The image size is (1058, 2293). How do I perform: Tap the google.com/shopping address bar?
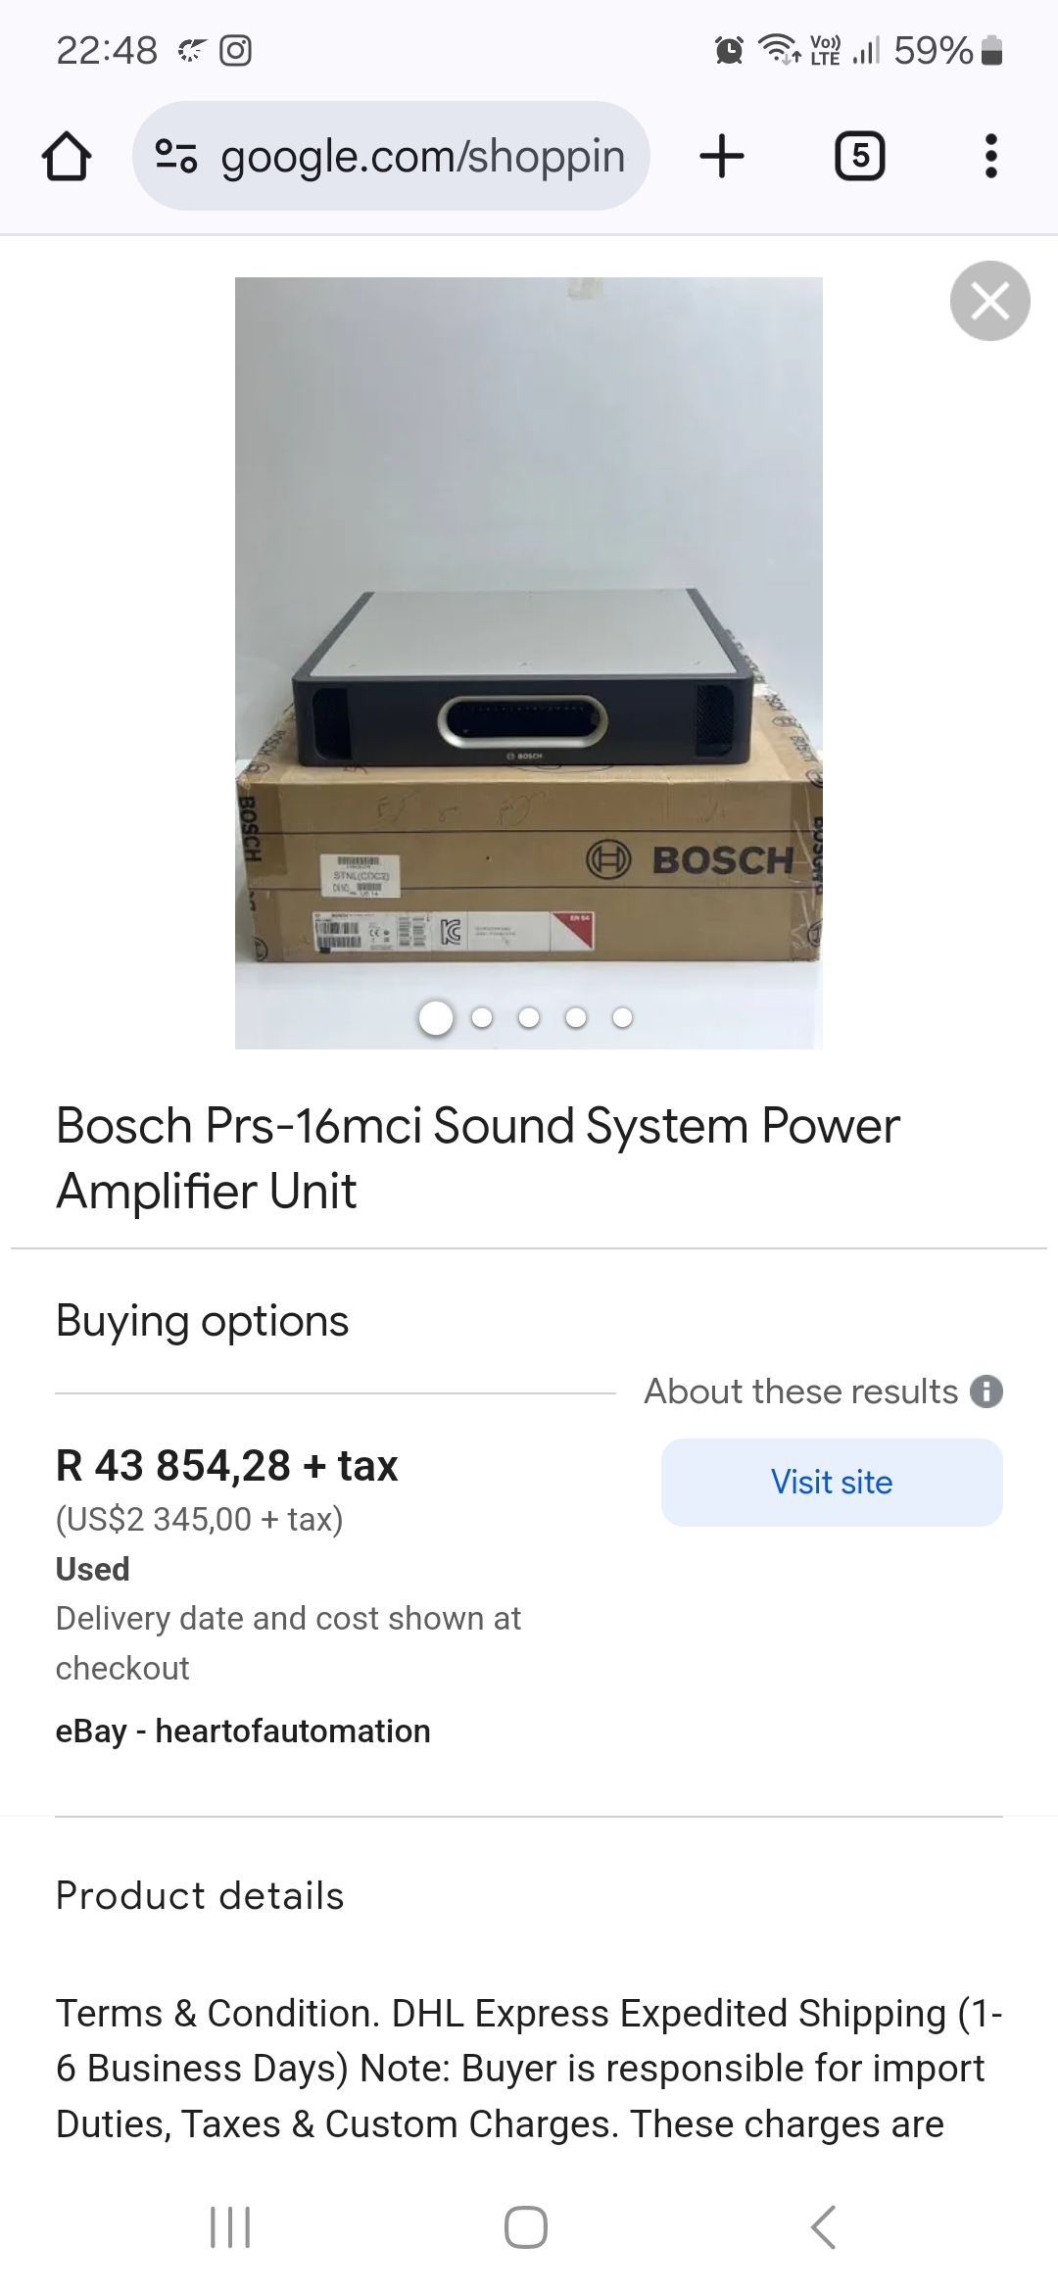(x=421, y=157)
